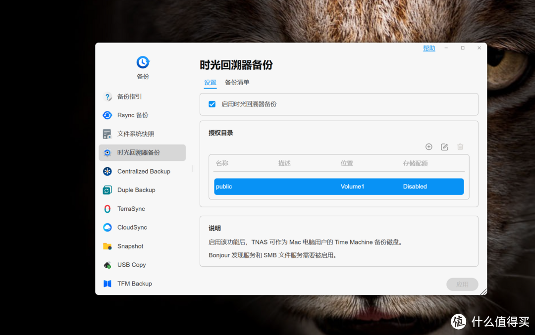Select TerraSync in the sidebar

pyautogui.click(x=131, y=208)
